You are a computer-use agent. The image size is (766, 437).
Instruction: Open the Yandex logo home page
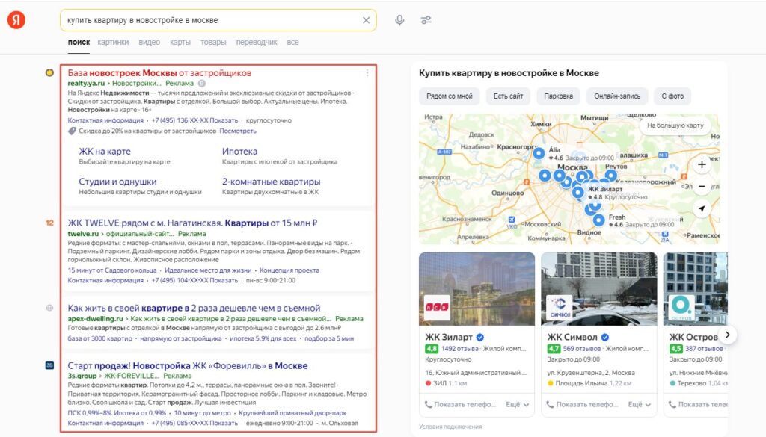point(16,20)
